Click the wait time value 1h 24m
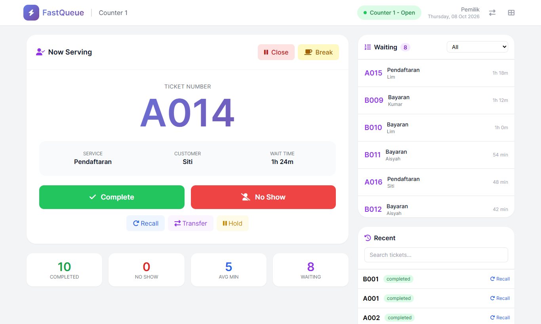 pos(282,162)
